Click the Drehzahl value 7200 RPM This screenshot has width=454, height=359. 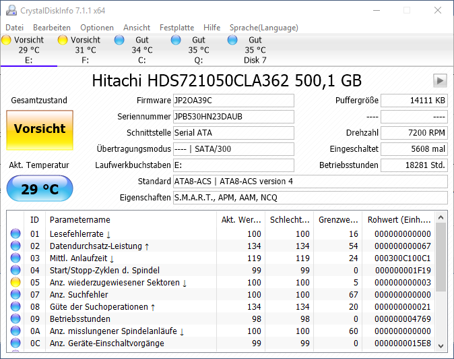point(414,133)
